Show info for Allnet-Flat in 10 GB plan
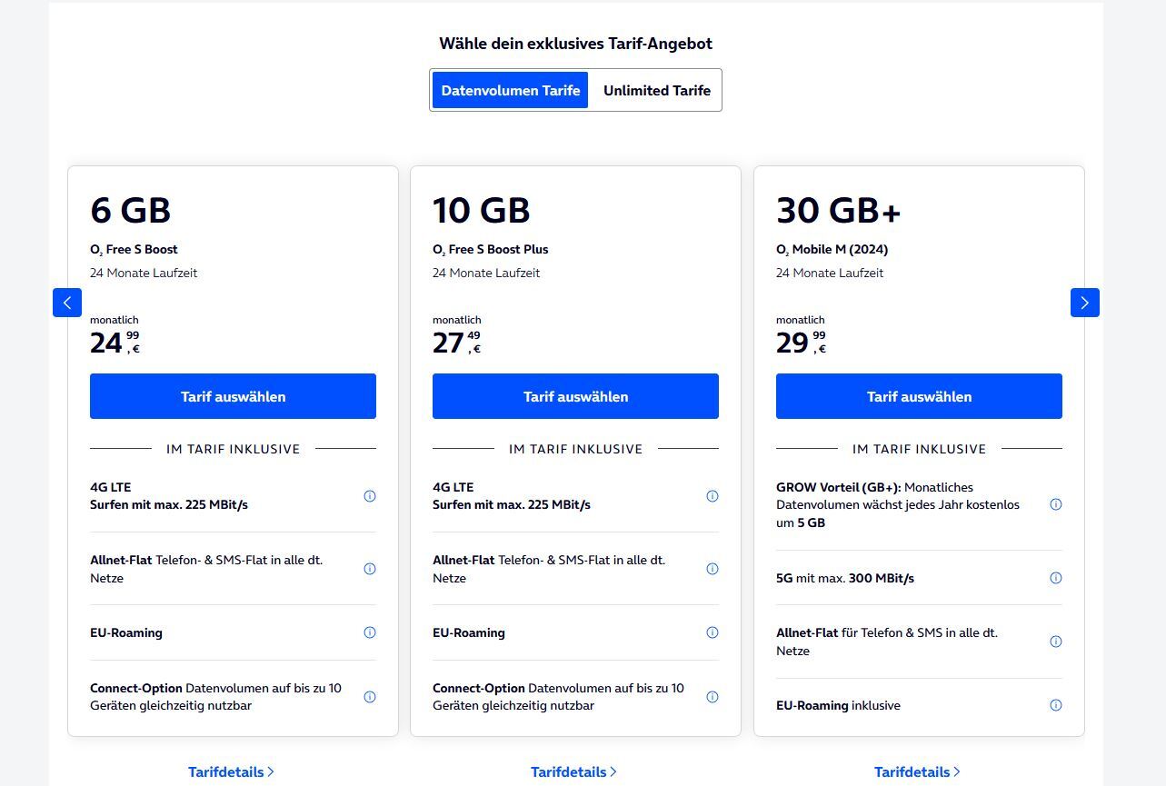Image resolution: width=1166 pixels, height=786 pixels. (713, 569)
